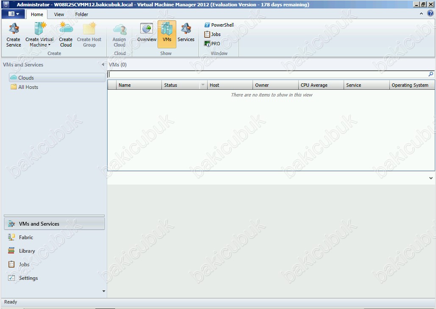Show the Overview view
Viewport: 436px width, 309px height.
147,34
